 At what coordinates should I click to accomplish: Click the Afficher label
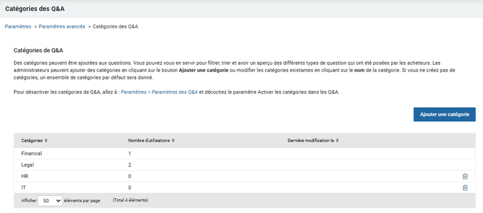point(29,201)
